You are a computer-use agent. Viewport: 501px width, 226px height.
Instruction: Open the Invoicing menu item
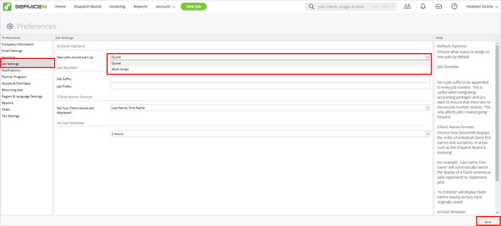pyautogui.click(x=117, y=6)
